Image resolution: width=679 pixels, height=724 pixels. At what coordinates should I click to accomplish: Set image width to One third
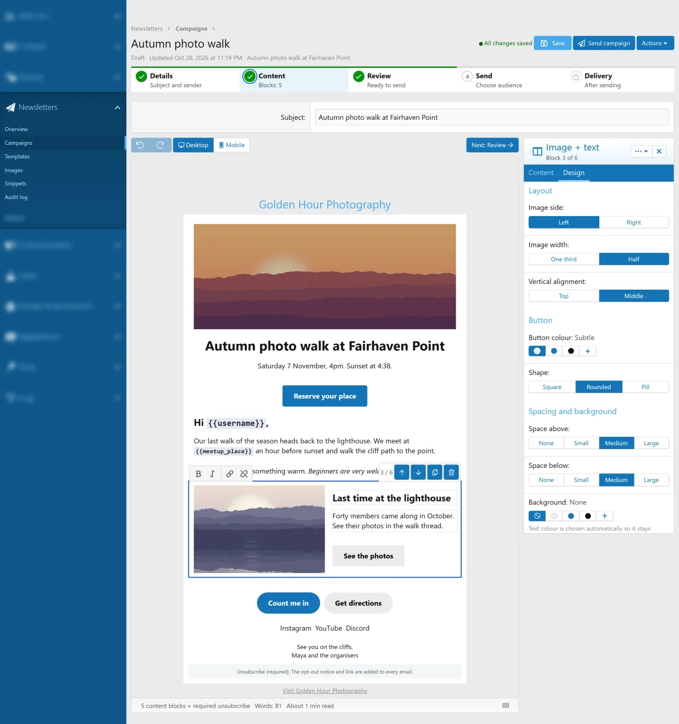(x=564, y=259)
